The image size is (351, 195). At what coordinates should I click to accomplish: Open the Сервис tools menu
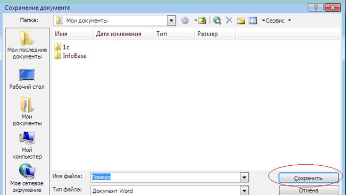coord(277,21)
